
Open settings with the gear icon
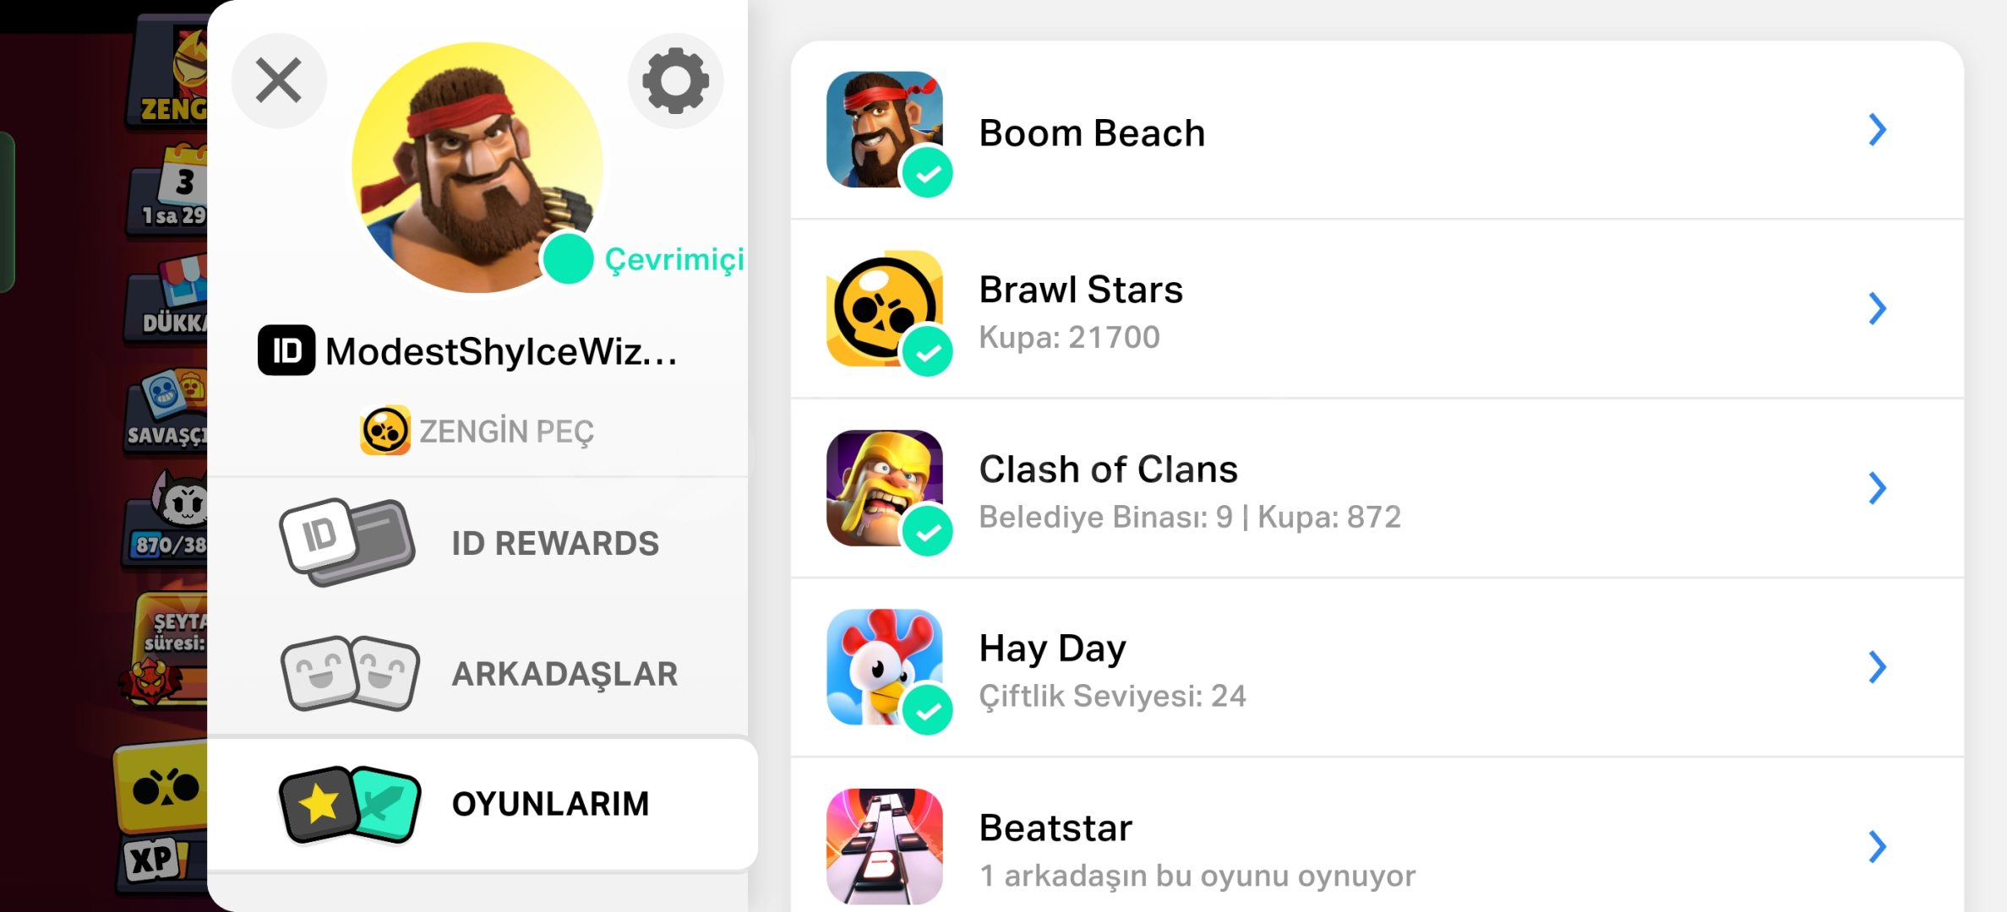pyautogui.click(x=675, y=81)
